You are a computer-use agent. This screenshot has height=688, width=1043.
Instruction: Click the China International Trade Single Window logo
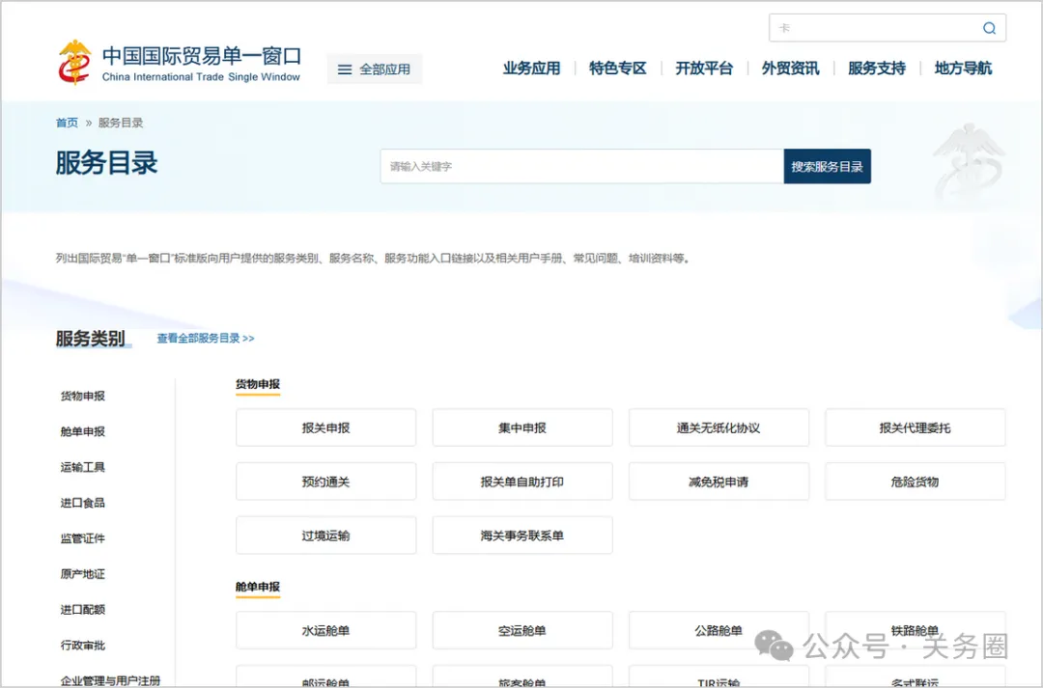(180, 64)
